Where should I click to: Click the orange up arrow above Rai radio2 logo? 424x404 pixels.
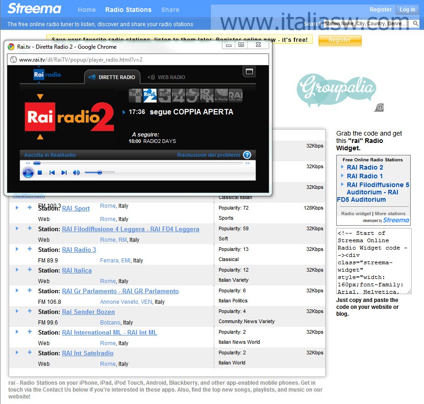coord(40,97)
